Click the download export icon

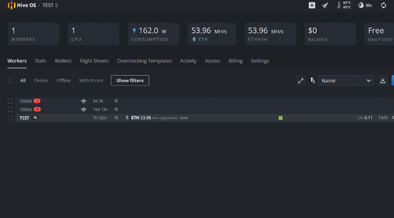click(383, 81)
